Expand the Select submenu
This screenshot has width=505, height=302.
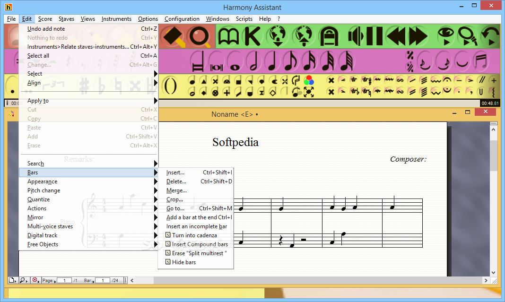click(x=88, y=74)
